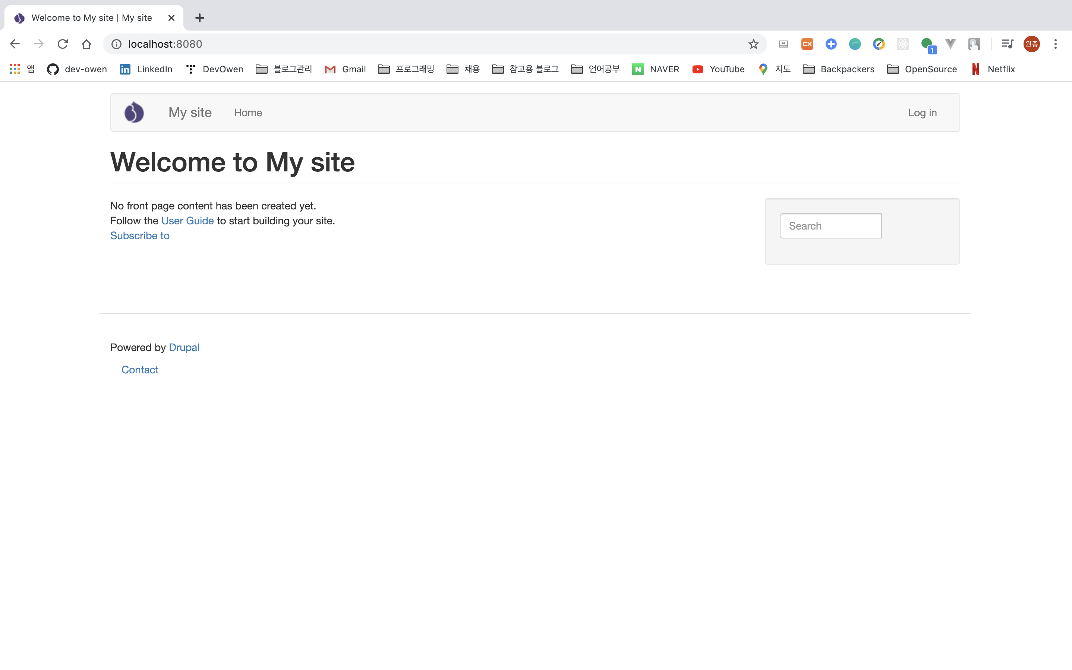1072x670 pixels.
Task: Select the Welcome to My site tab
Action: coord(92,18)
